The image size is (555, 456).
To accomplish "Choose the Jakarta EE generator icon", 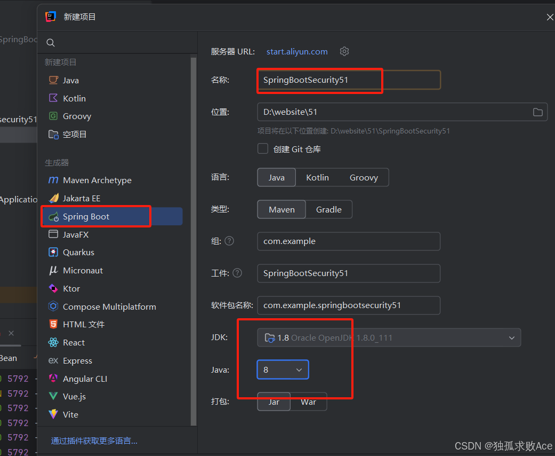I will [x=53, y=198].
